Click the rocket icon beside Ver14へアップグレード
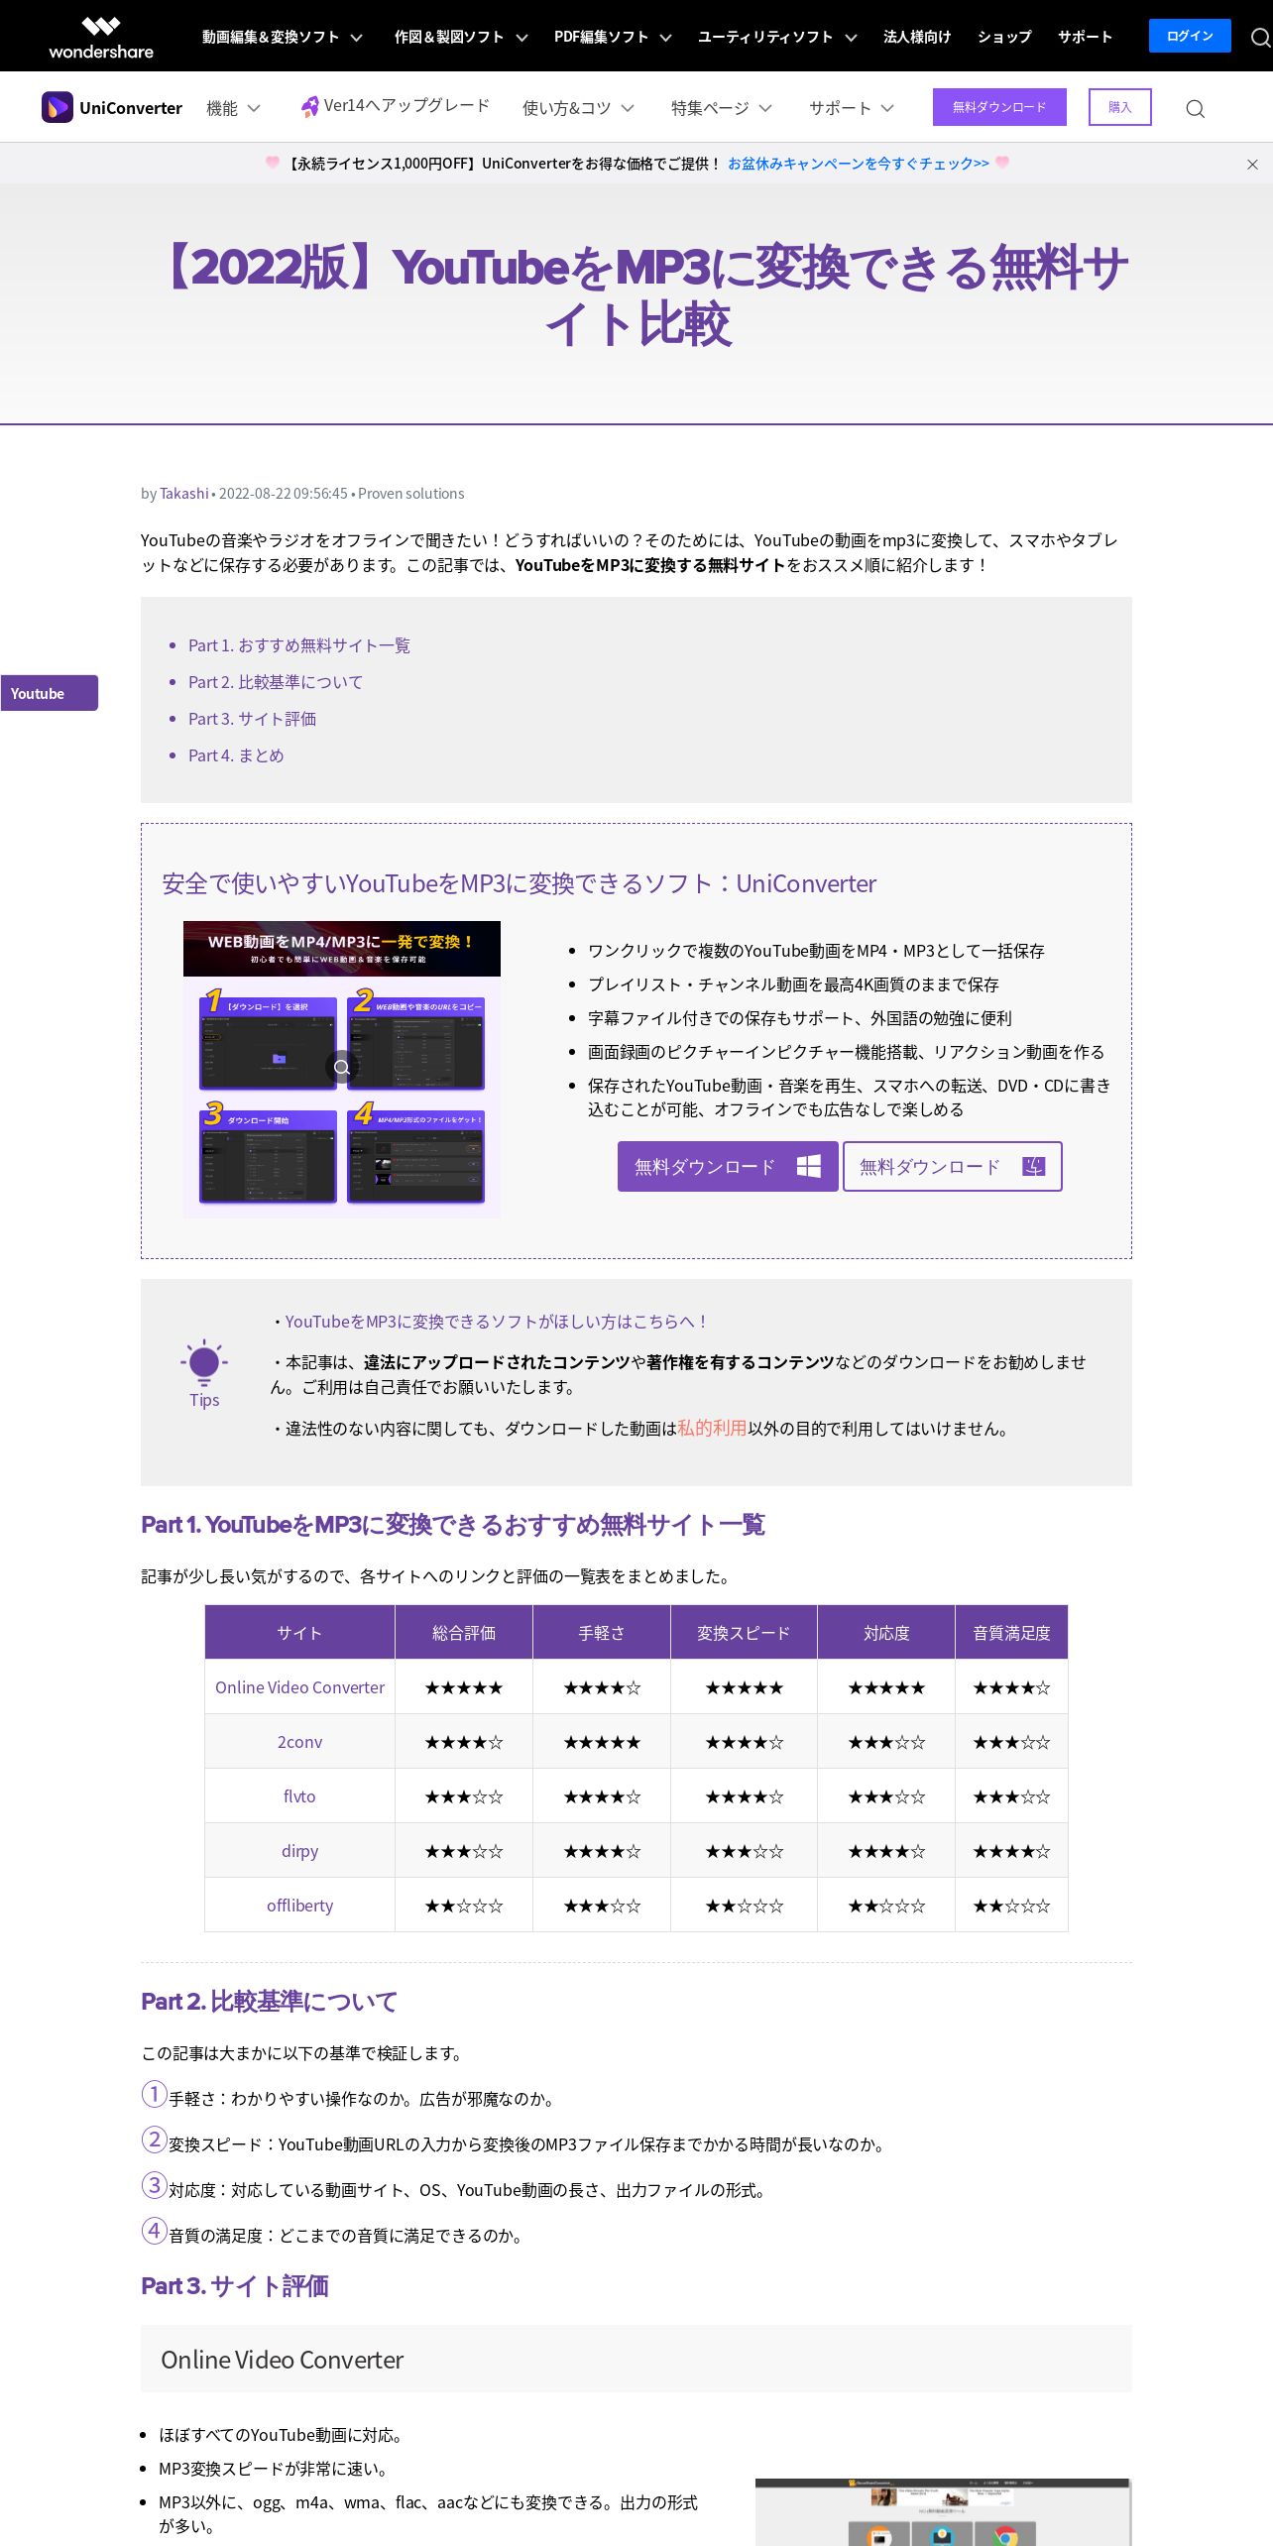This screenshot has height=2546, width=1273. tap(310, 106)
